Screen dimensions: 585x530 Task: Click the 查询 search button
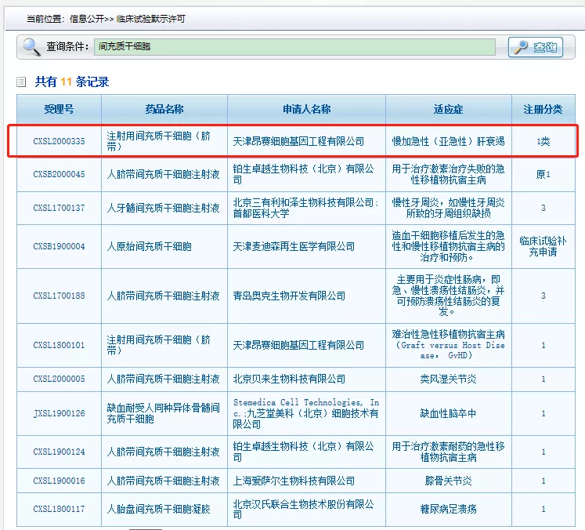tap(536, 47)
